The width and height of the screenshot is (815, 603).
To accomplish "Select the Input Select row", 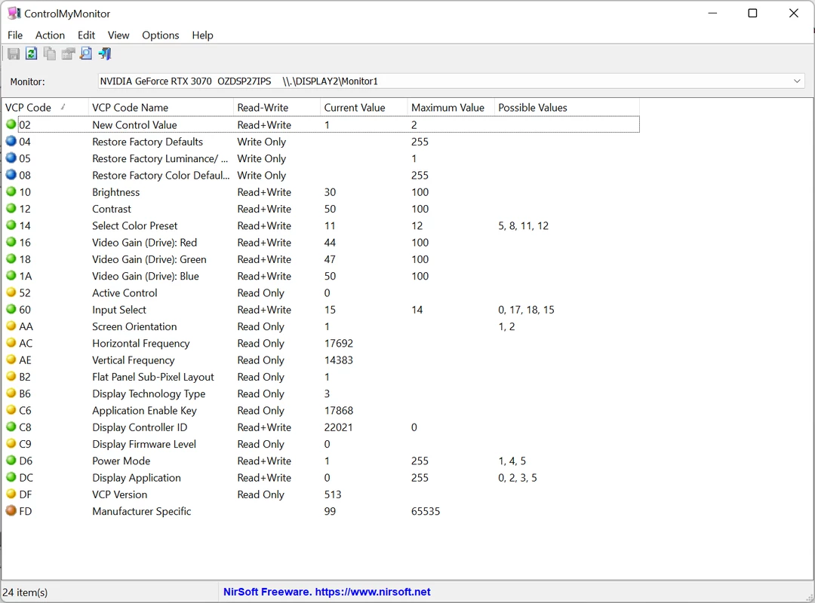I will click(321, 310).
